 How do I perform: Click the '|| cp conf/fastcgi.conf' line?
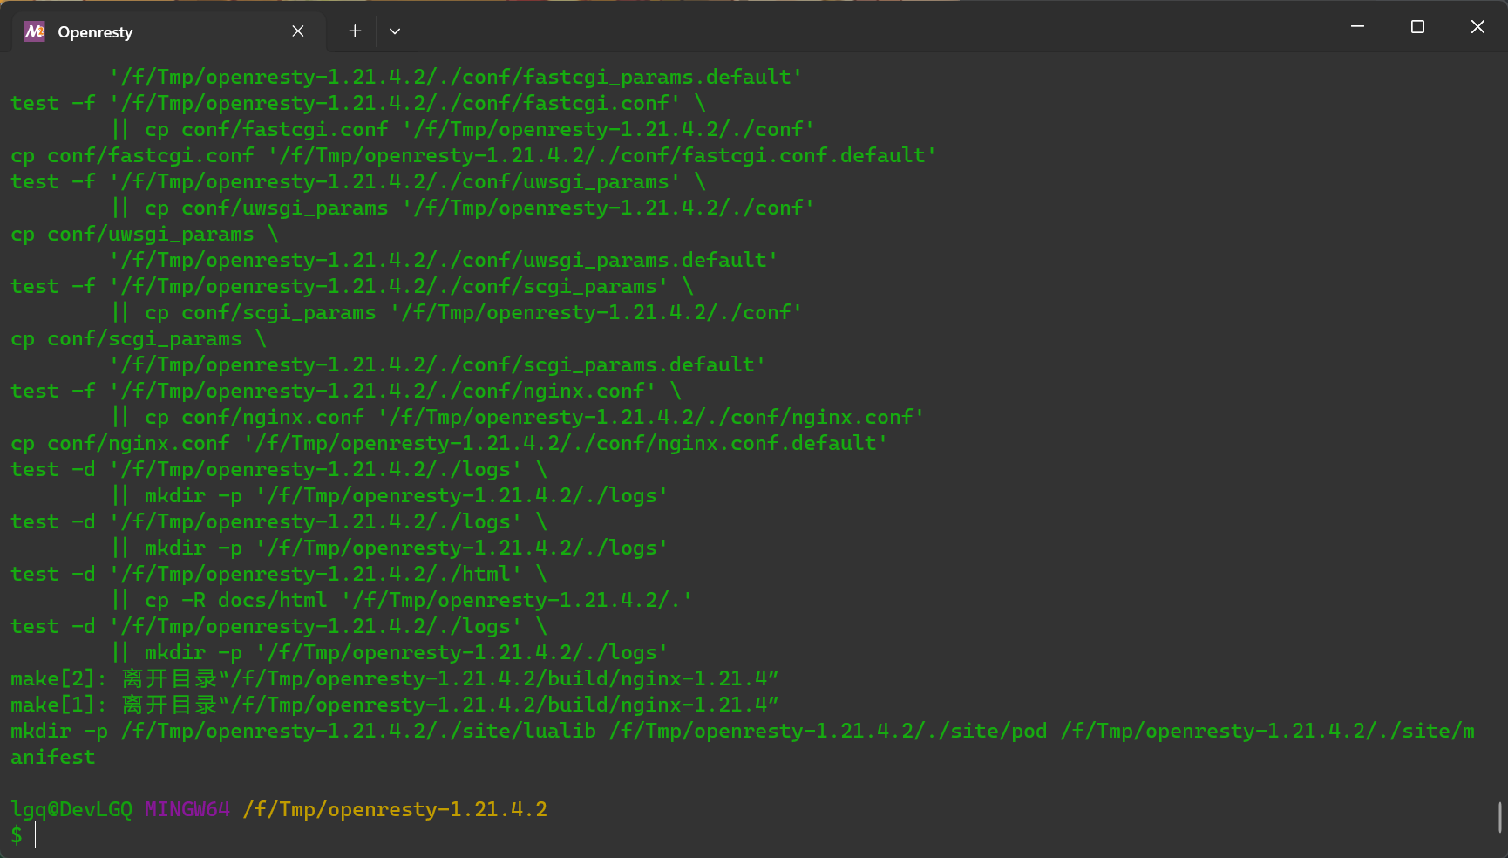click(463, 129)
